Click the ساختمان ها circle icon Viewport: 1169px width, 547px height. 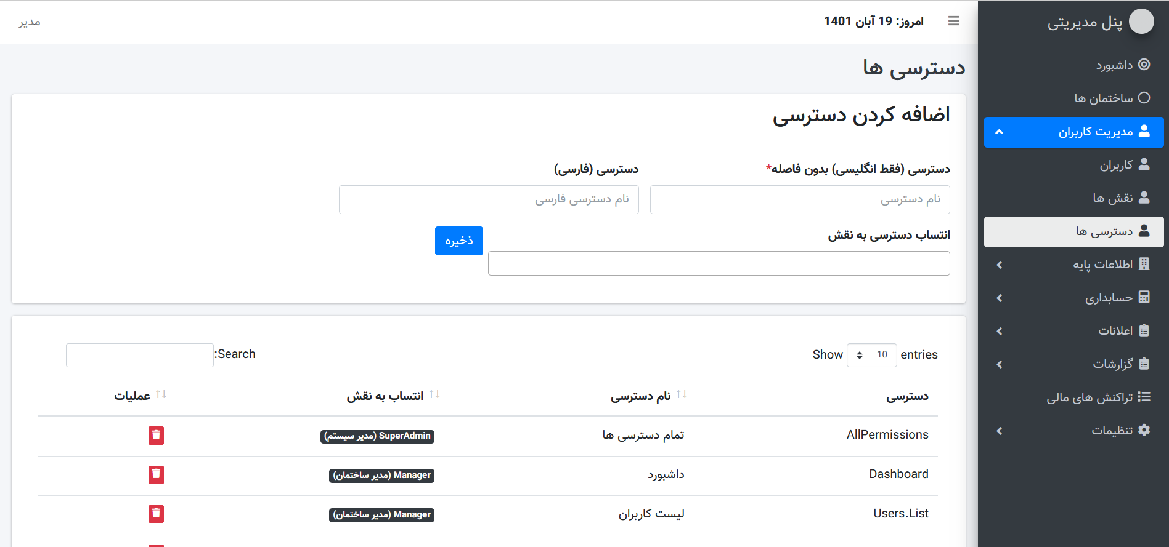click(x=1144, y=98)
